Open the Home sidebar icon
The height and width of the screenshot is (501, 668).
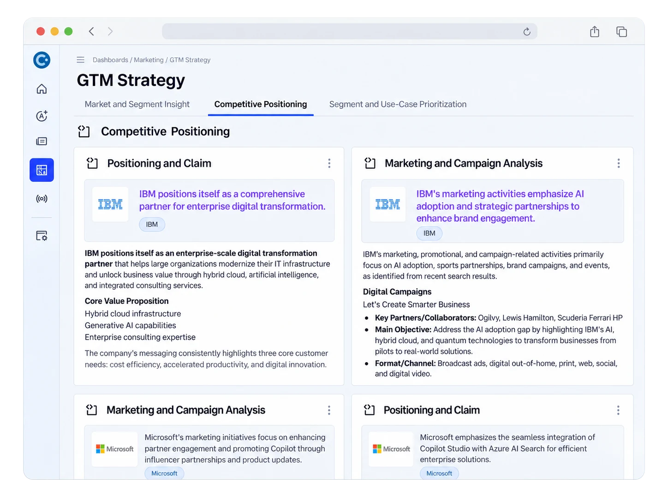[x=42, y=89]
